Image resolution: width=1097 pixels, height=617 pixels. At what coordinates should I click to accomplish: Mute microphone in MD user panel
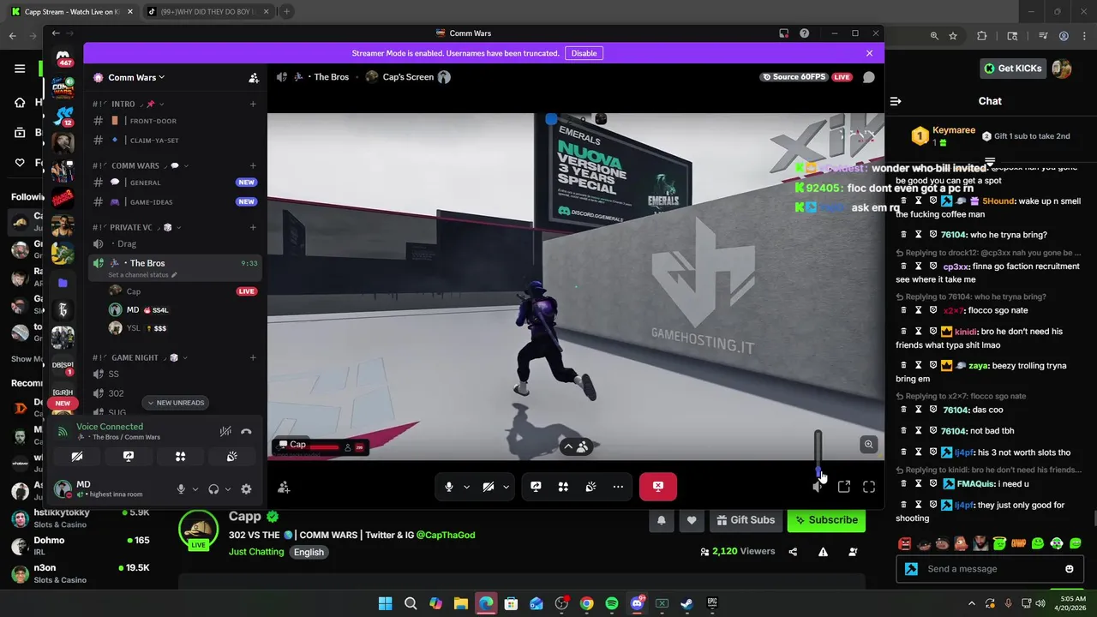[x=181, y=489]
